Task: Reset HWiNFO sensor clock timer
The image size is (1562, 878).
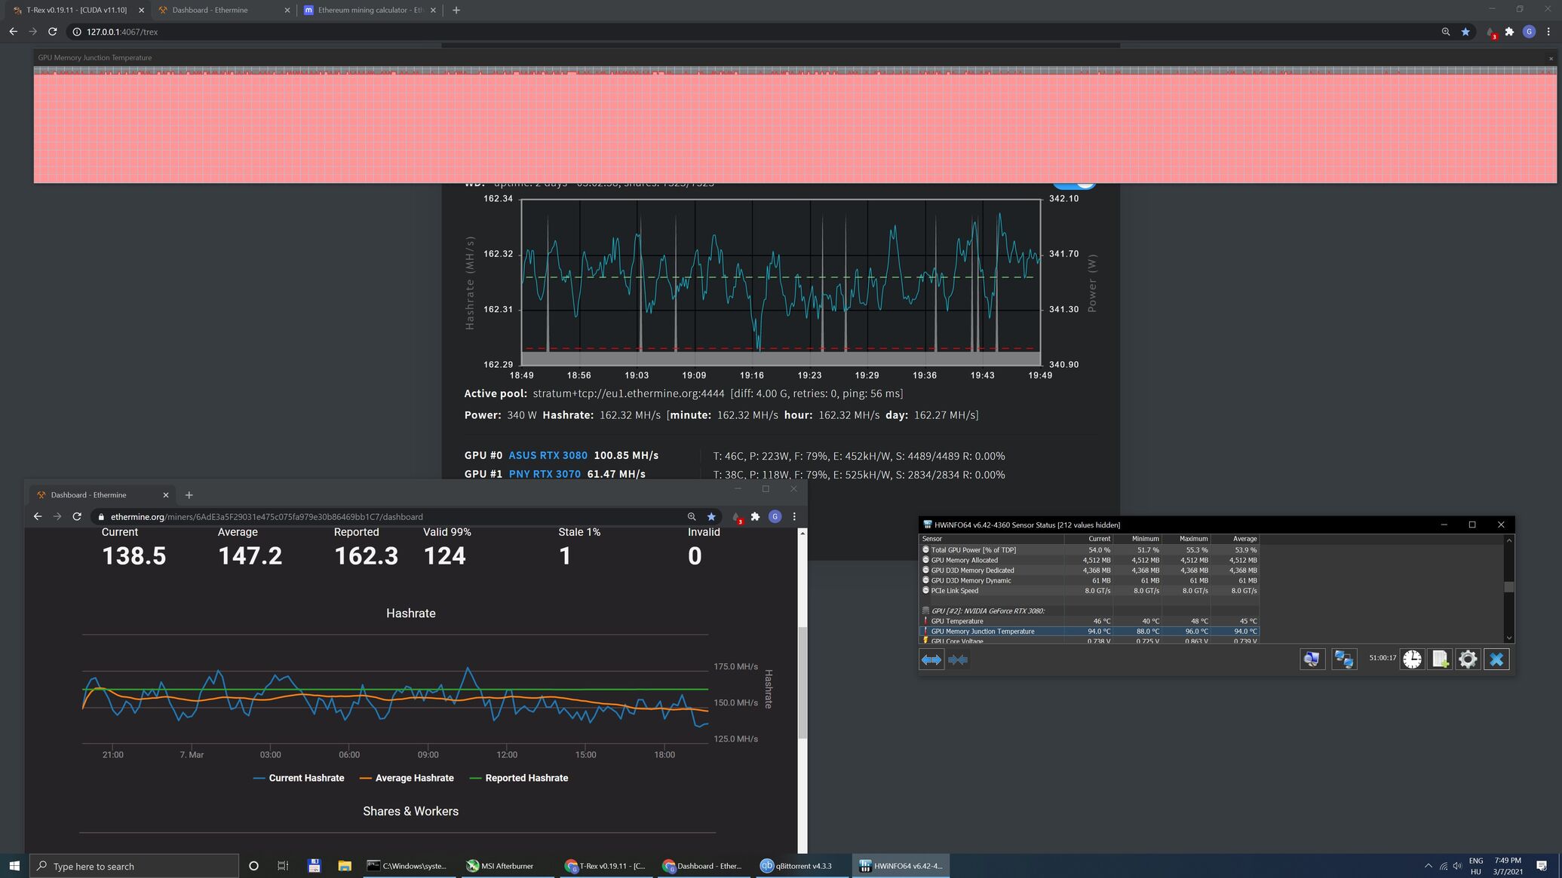Action: [x=1412, y=659]
